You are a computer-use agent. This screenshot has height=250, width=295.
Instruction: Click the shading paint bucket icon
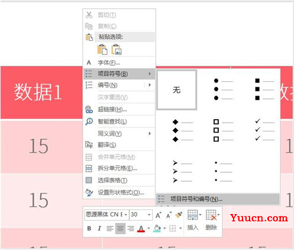157,228
